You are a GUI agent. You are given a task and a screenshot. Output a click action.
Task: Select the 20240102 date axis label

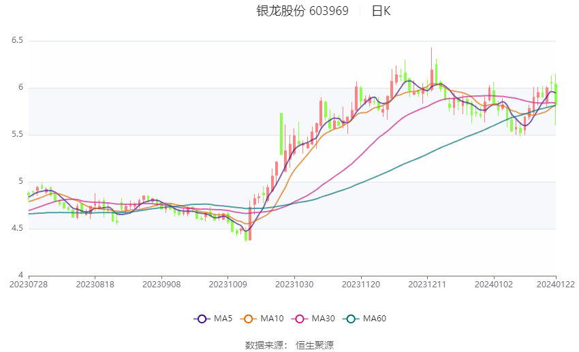tap(494, 285)
